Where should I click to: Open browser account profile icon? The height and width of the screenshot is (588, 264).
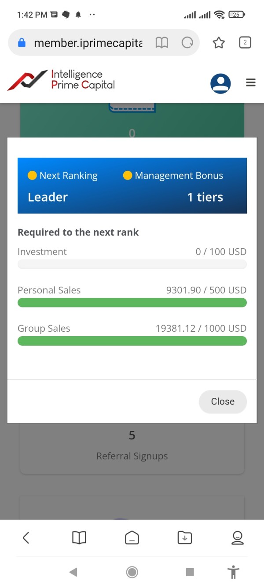[x=238, y=537]
